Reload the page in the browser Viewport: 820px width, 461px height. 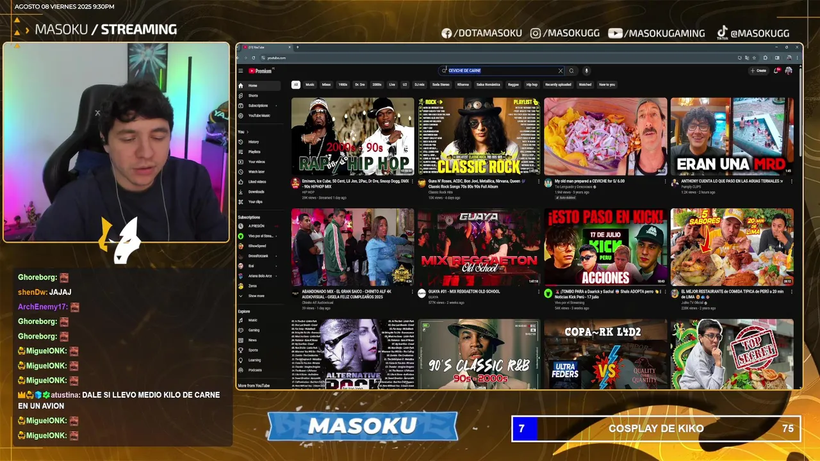point(253,58)
